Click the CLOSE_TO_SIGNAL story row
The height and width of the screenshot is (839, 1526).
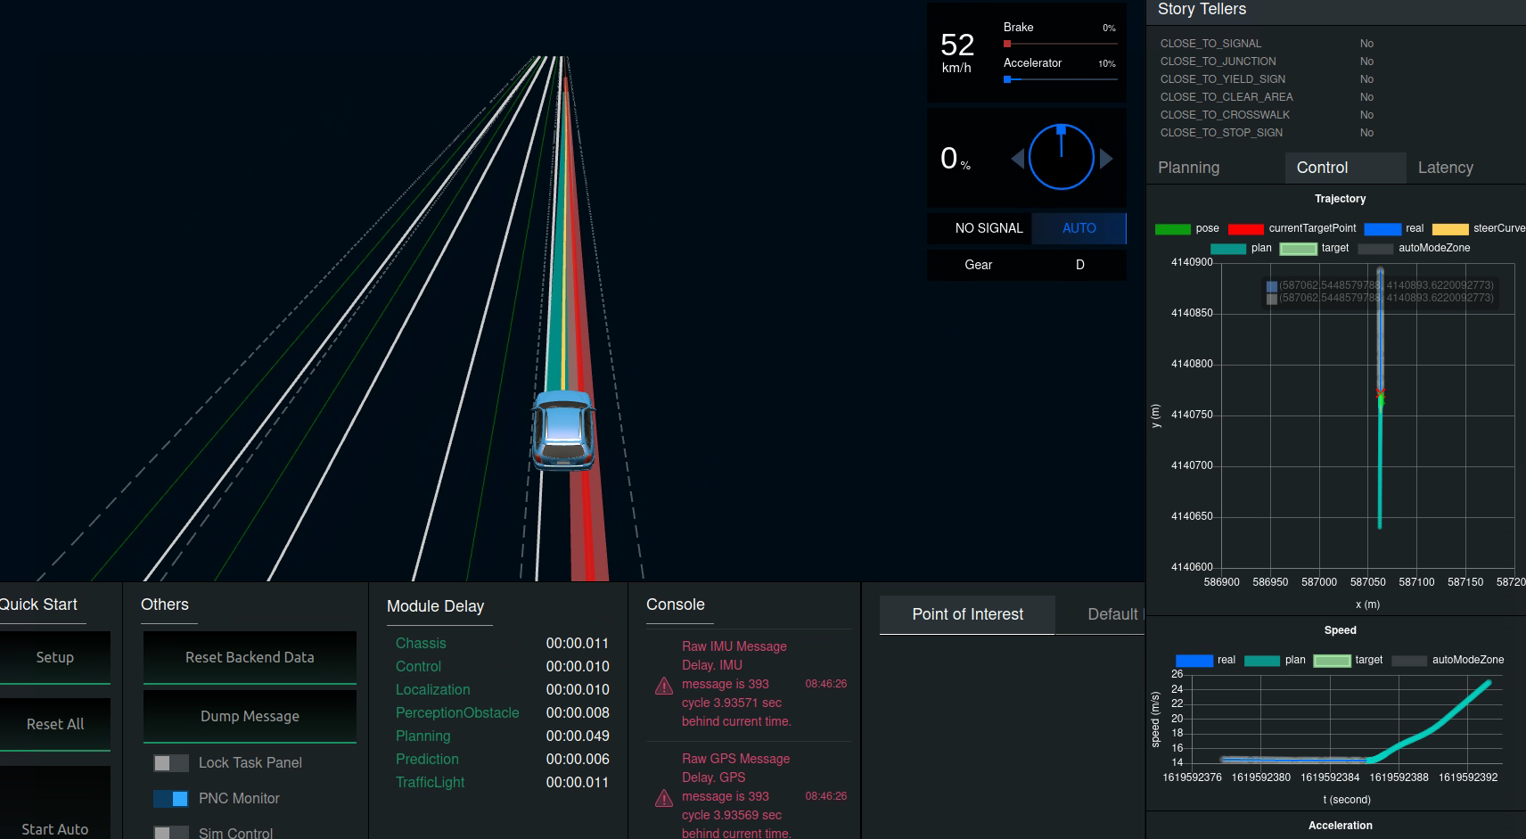click(x=1267, y=44)
